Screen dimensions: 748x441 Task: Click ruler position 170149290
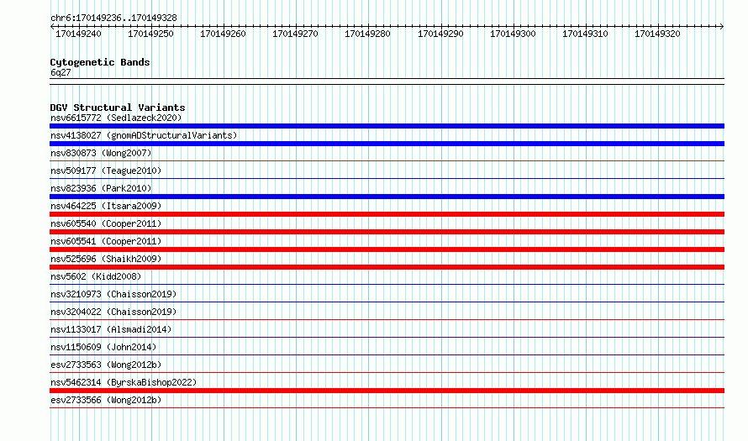coord(440,34)
